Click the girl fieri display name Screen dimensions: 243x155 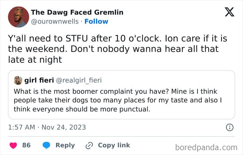tap(38, 80)
